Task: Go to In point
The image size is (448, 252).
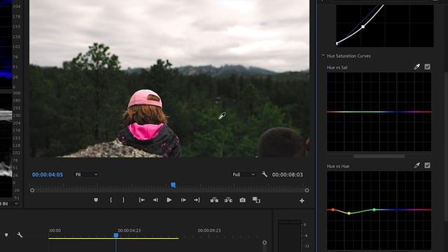Action: [141, 200]
